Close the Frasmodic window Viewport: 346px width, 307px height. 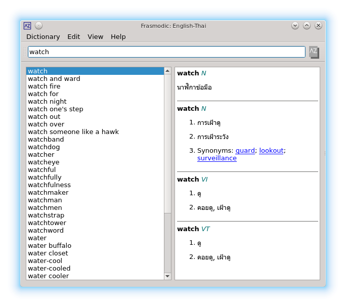[318, 26]
